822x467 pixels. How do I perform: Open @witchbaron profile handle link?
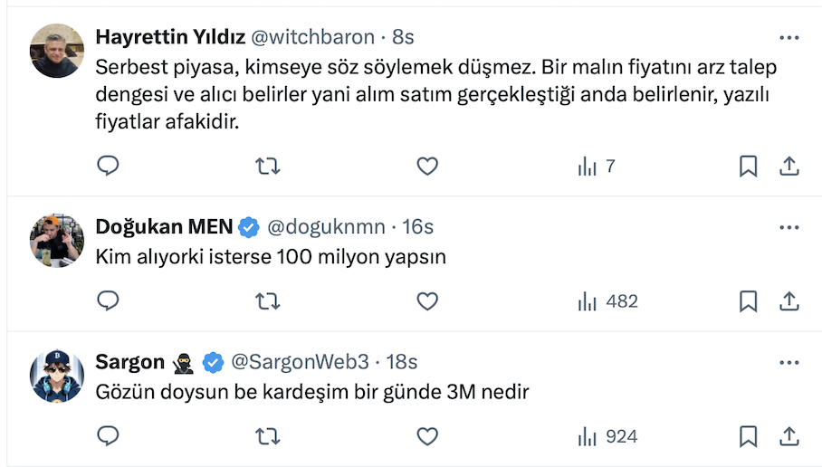click(x=311, y=37)
